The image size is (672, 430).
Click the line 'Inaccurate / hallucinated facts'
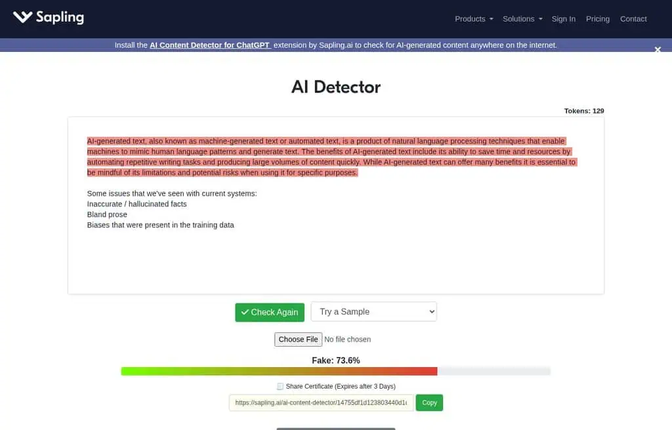click(x=136, y=204)
